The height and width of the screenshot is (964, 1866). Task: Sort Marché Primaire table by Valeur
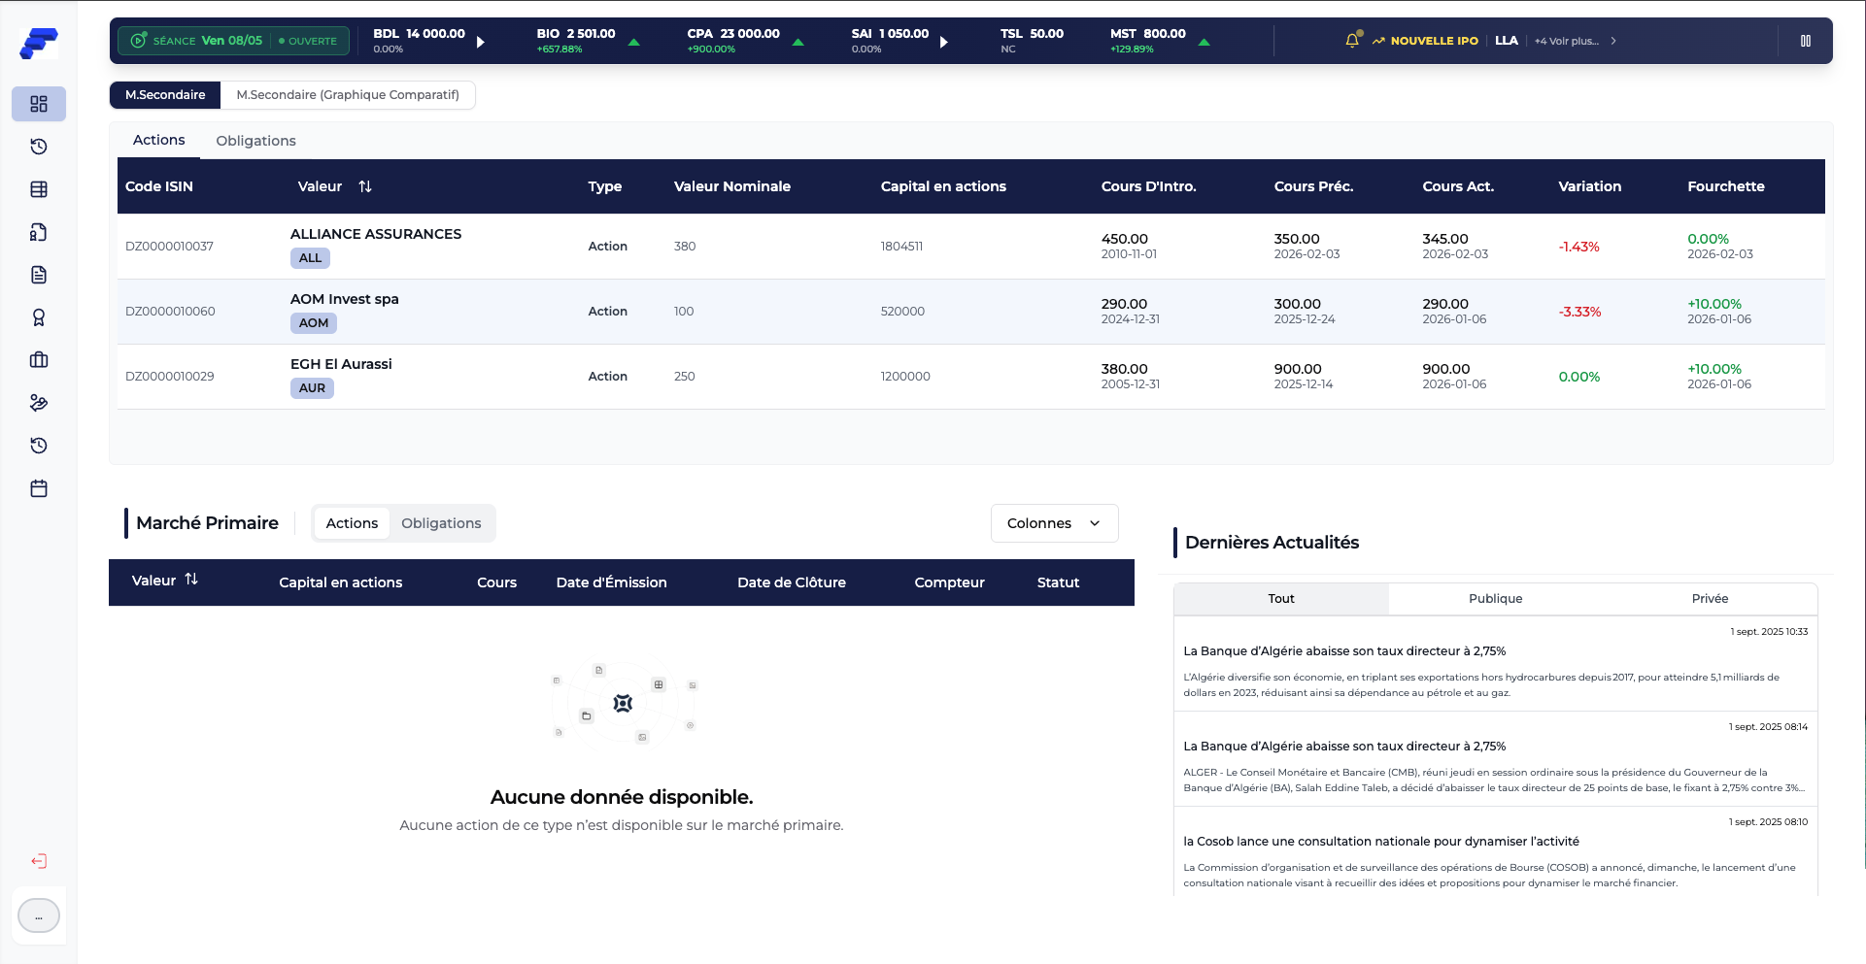(x=191, y=579)
